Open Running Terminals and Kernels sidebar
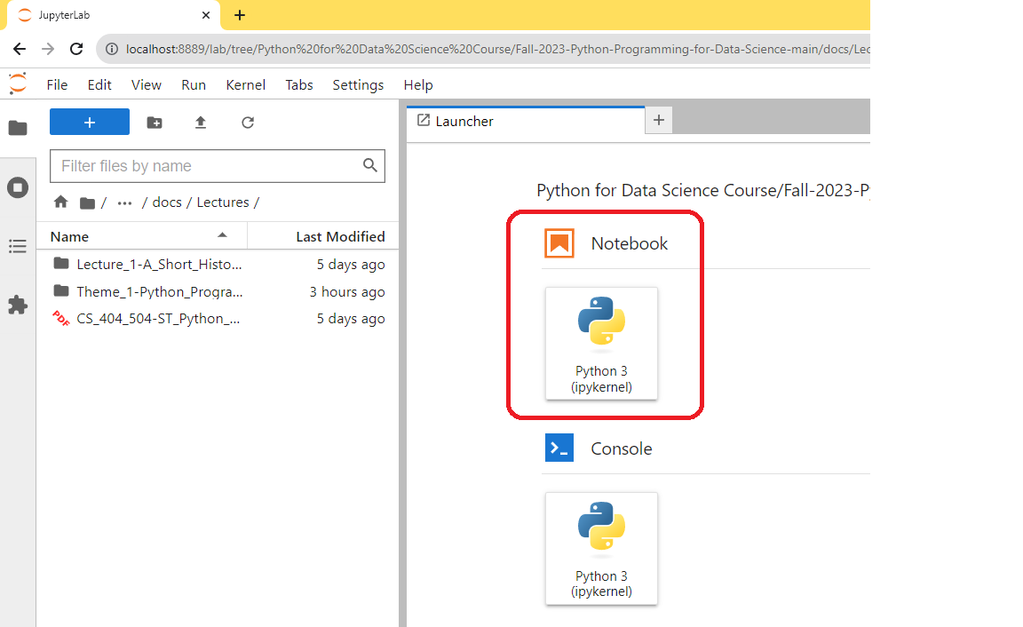 [18, 188]
